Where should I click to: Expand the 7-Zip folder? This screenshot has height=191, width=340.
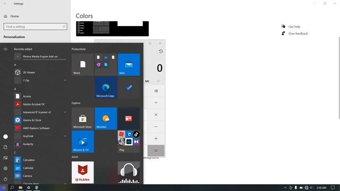40,80
